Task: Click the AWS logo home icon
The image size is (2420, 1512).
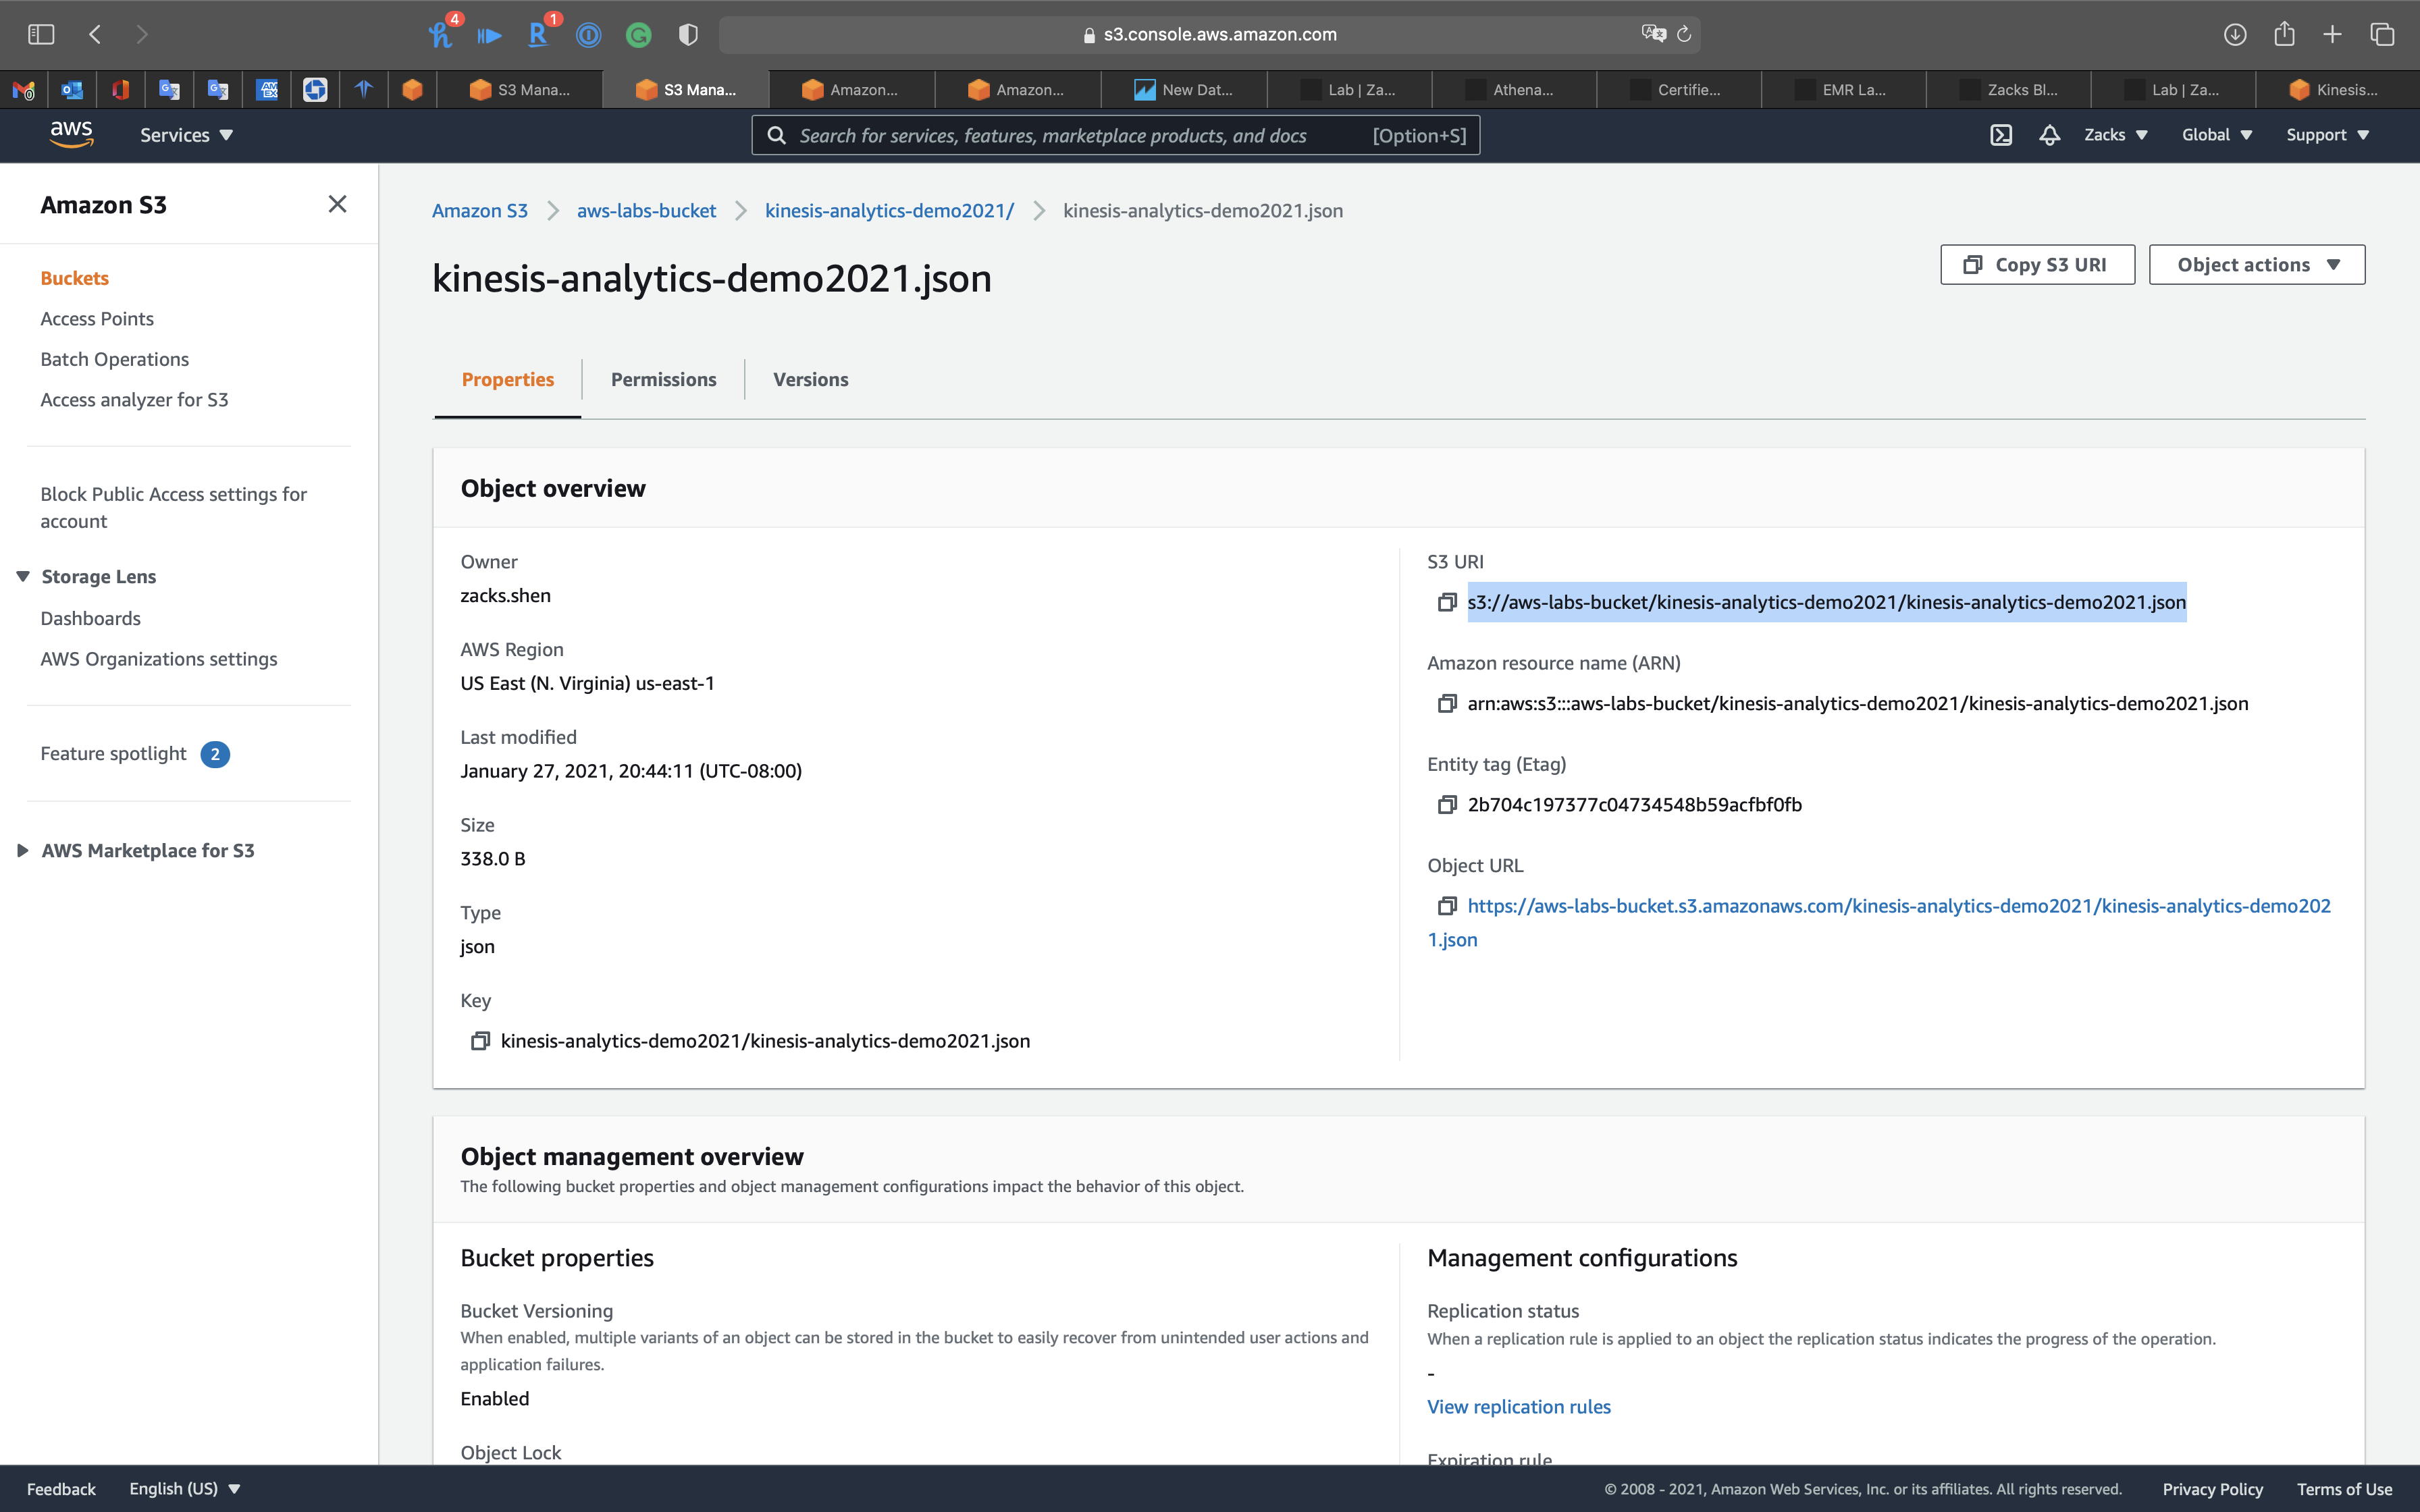Action: tap(71, 134)
